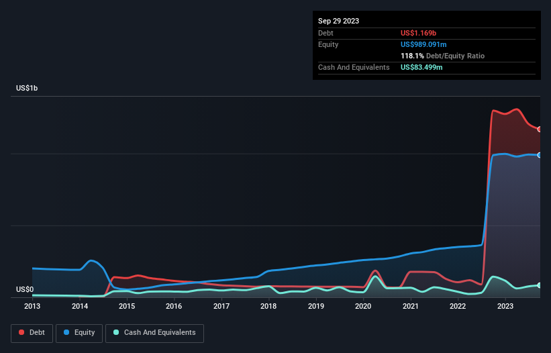The width and height of the screenshot is (551, 353).
Task: Select the 2023 x-axis label
Action: [x=505, y=306]
